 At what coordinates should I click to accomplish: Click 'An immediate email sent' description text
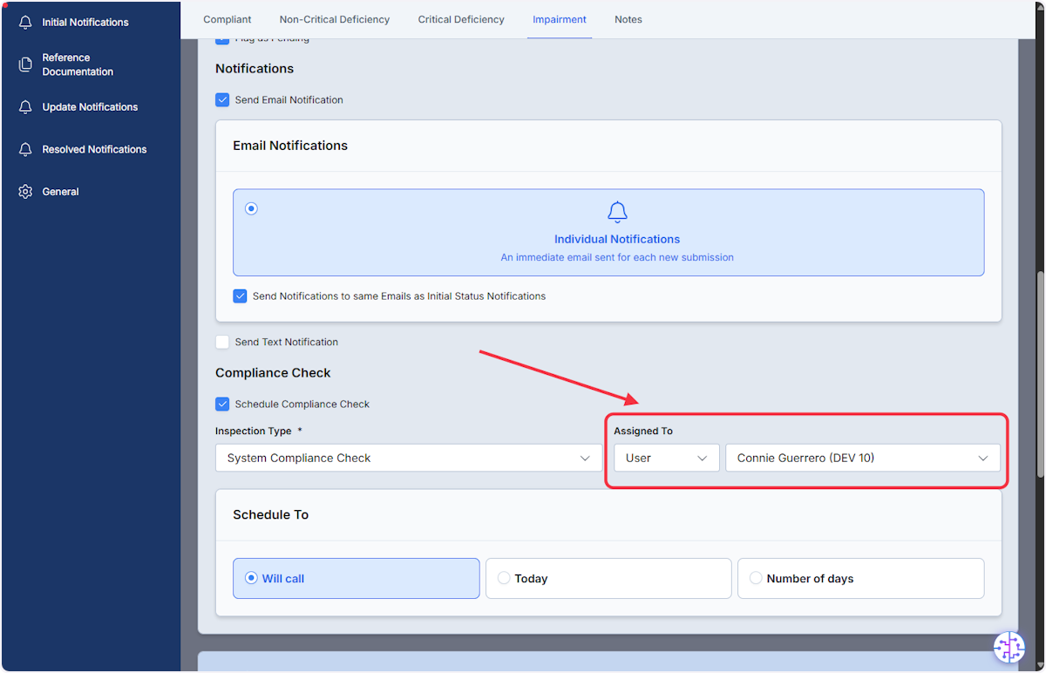pyautogui.click(x=617, y=257)
